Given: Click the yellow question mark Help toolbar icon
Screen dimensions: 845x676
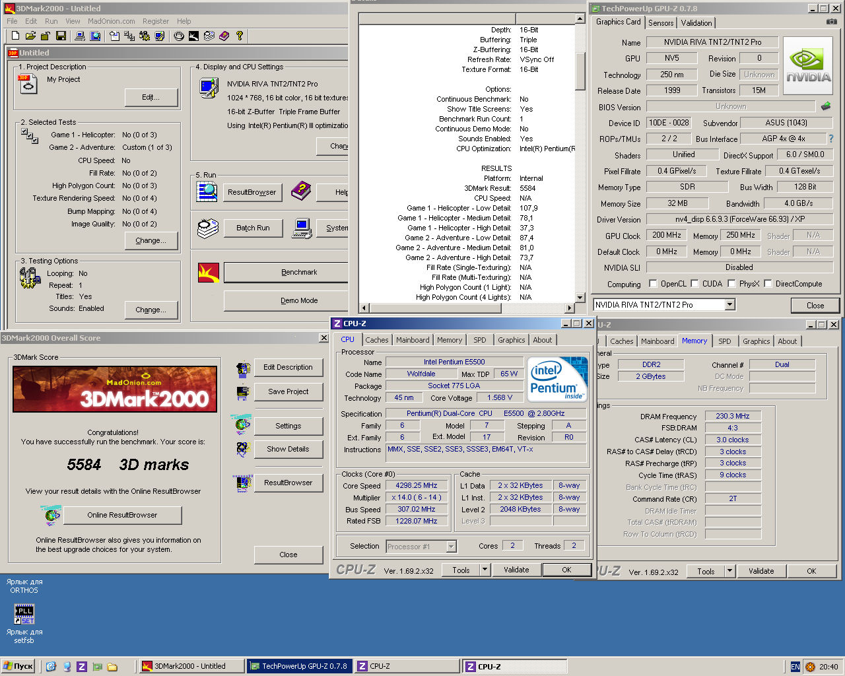Looking at the screenshot, I should (x=240, y=36).
